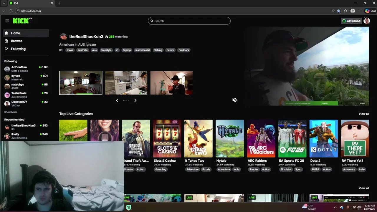Open a new browser tab
Screen dimensions: 377x212
59,3
